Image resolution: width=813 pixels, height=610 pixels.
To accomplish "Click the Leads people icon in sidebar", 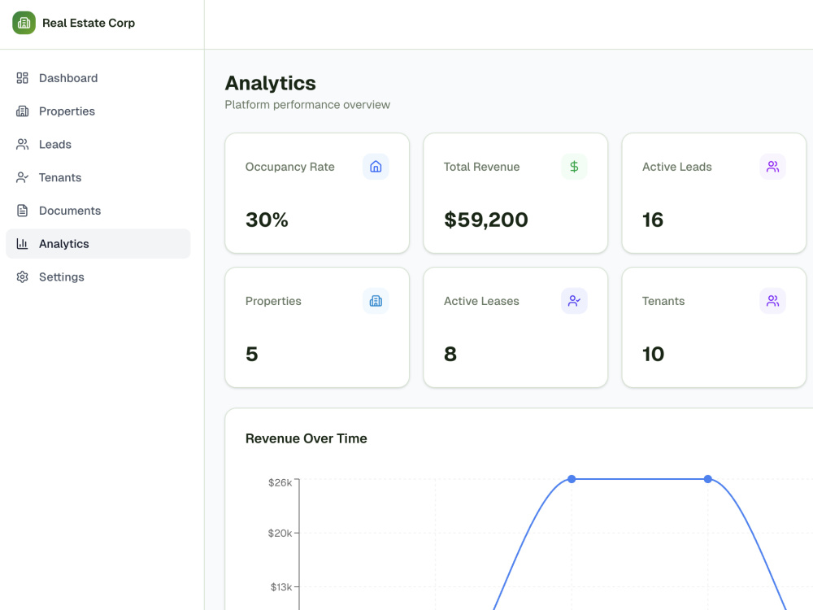I will click(x=22, y=144).
